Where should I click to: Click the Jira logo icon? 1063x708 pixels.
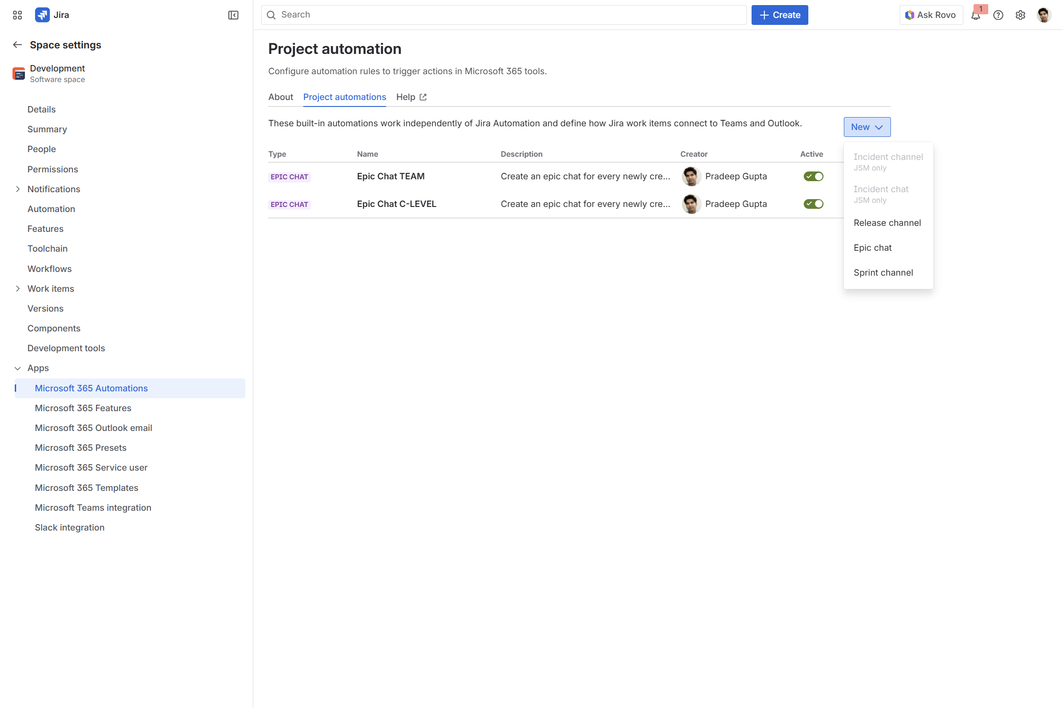tap(42, 15)
